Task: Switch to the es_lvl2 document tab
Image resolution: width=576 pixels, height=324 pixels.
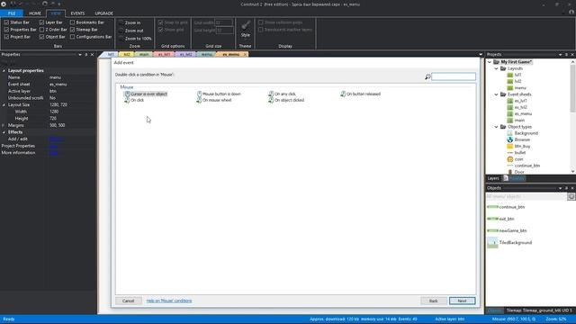Action: click(185, 54)
